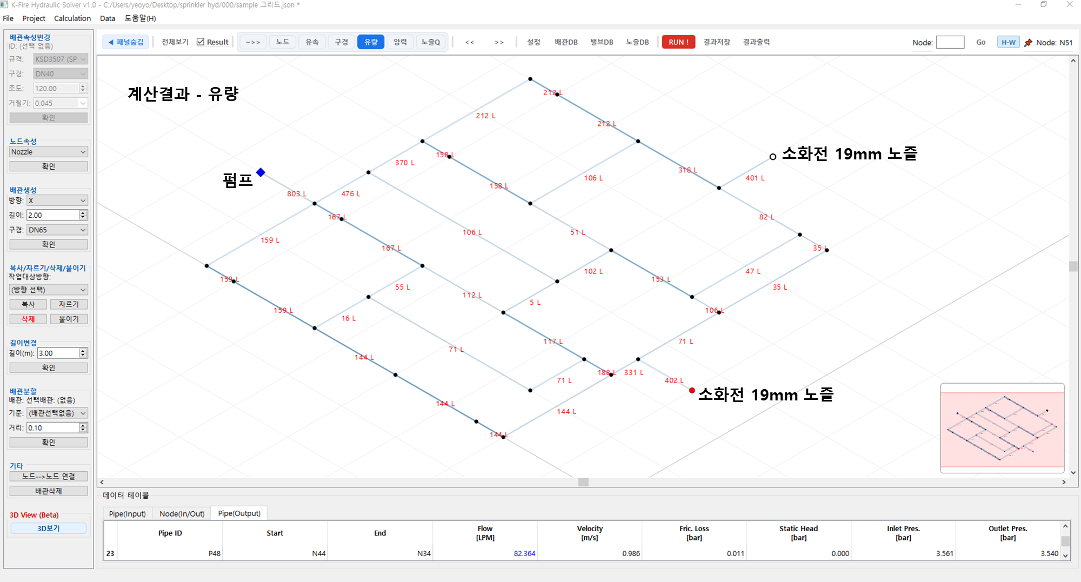Click the hollow hydrant nozzle node

(x=773, y=157)
